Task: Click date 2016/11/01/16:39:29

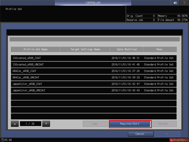Action: coord(125,78)
